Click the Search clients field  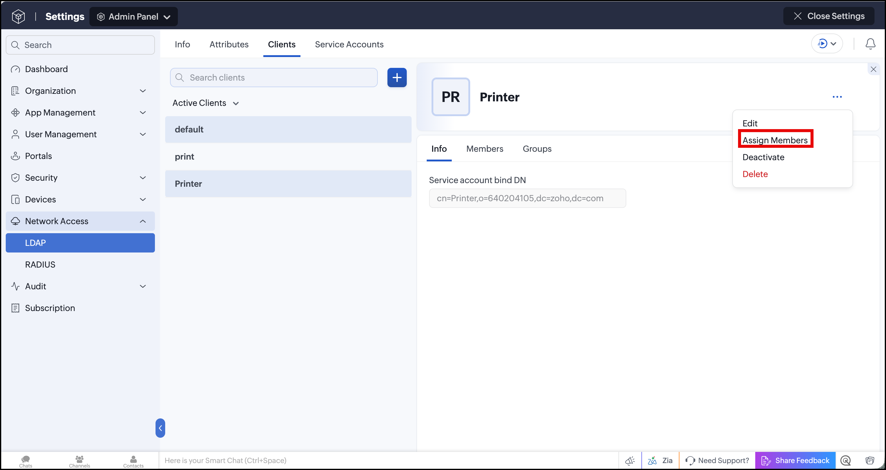(x=274, y=78)
